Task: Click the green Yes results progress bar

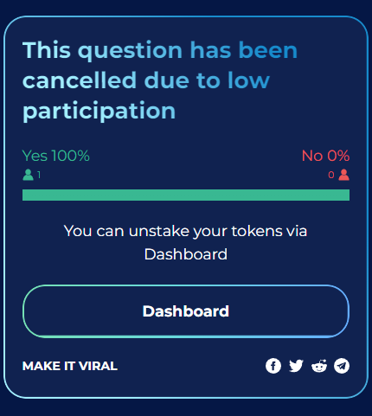Action: [x=186, y=195]
